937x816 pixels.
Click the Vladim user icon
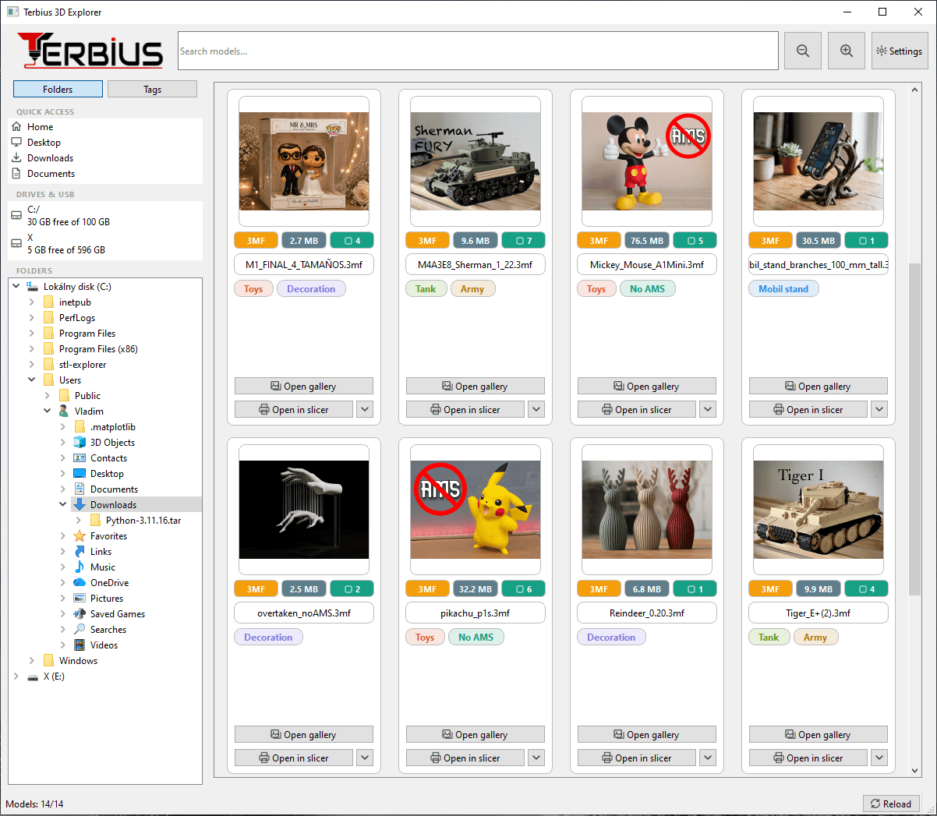[64, 411]
